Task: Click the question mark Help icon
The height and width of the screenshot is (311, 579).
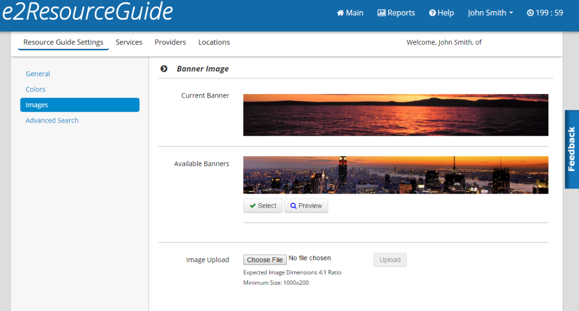Action: pos(432,13)
